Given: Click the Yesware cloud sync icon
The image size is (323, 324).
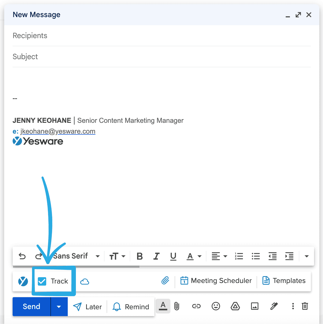Looking at the screenshot, I should pyautogui.click(x=85, y=281).
